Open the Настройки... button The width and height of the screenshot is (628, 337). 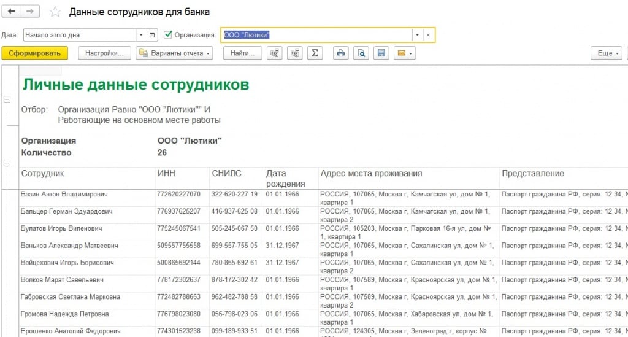point(105,53)
